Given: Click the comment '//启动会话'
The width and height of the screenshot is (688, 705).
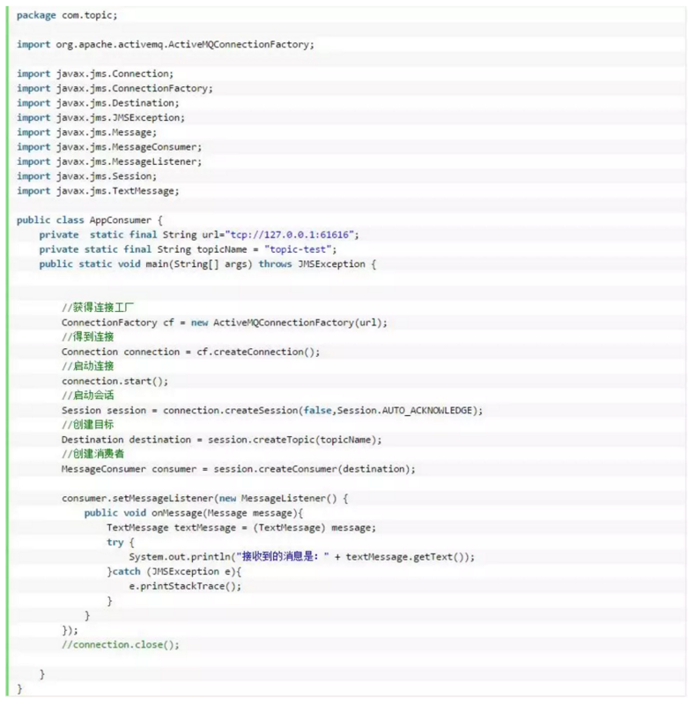Looking at the screenshot, I should pos(87,395).
